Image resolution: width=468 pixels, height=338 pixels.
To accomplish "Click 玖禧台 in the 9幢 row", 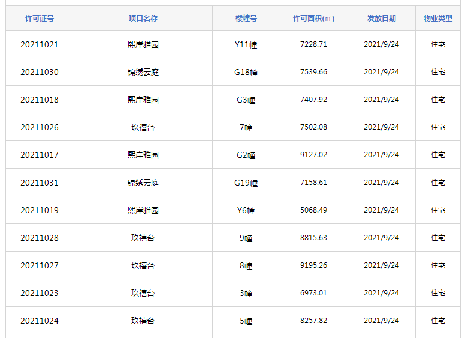I will tap(143, 238).
